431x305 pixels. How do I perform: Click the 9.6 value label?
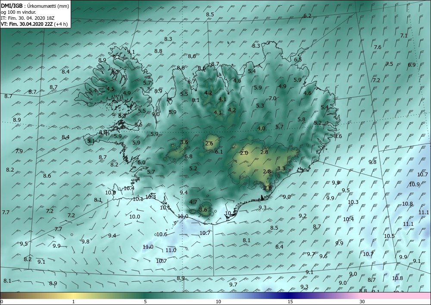[x=323, y=256]
